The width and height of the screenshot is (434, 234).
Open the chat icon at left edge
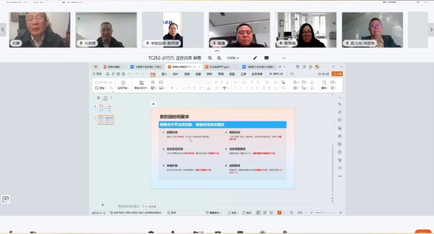(x=5, y=200)
